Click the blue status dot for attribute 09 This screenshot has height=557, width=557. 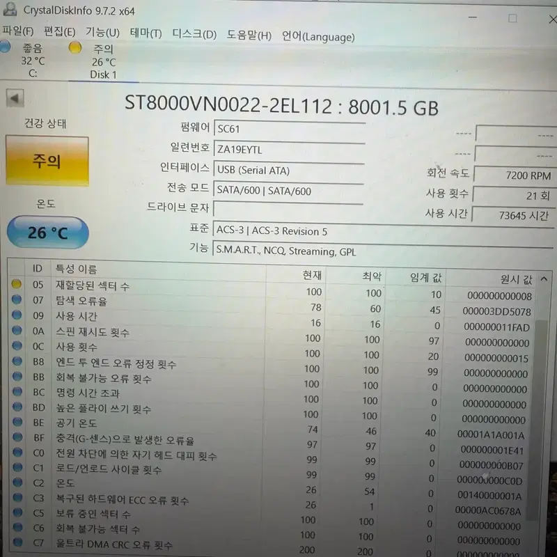[17, 315]
